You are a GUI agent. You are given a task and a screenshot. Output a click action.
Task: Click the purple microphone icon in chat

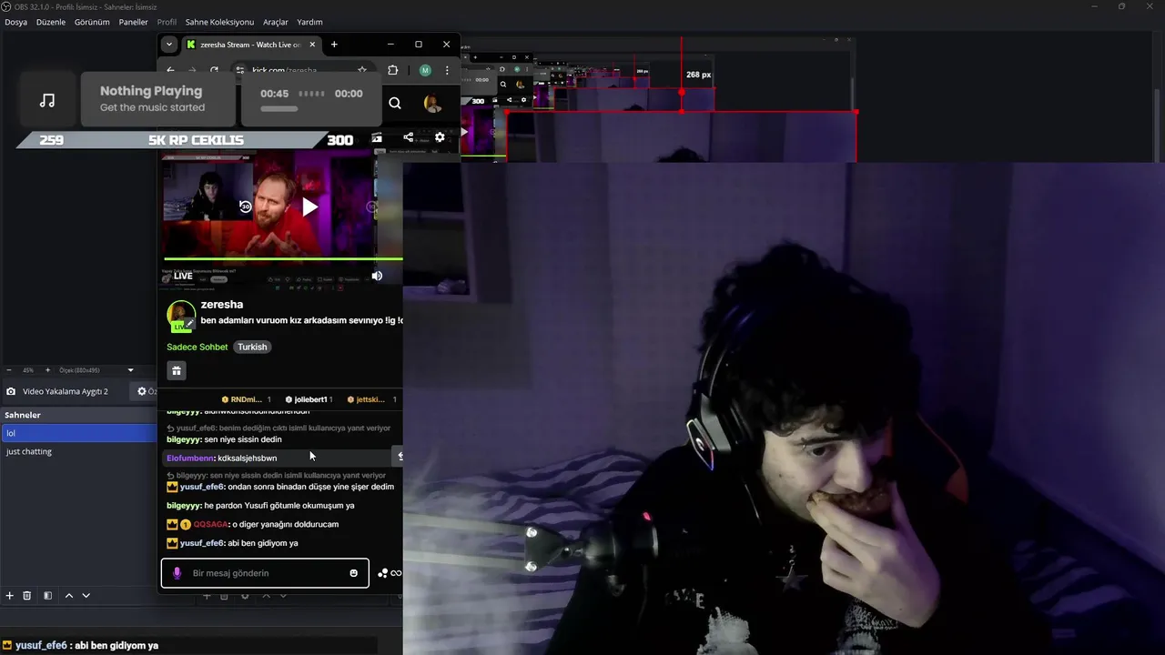coord(177,573)
